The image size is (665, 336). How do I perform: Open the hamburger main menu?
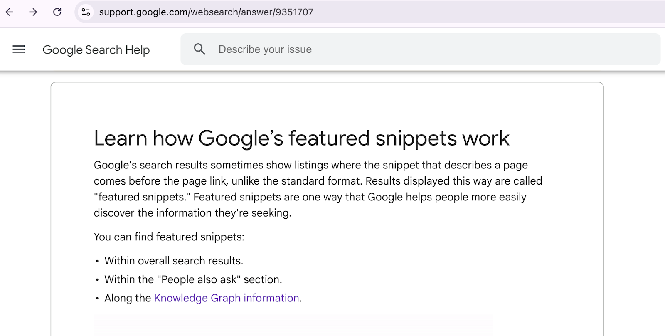(x=19, y=49)
